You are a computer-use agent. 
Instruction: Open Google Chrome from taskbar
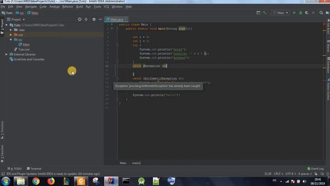36,181
